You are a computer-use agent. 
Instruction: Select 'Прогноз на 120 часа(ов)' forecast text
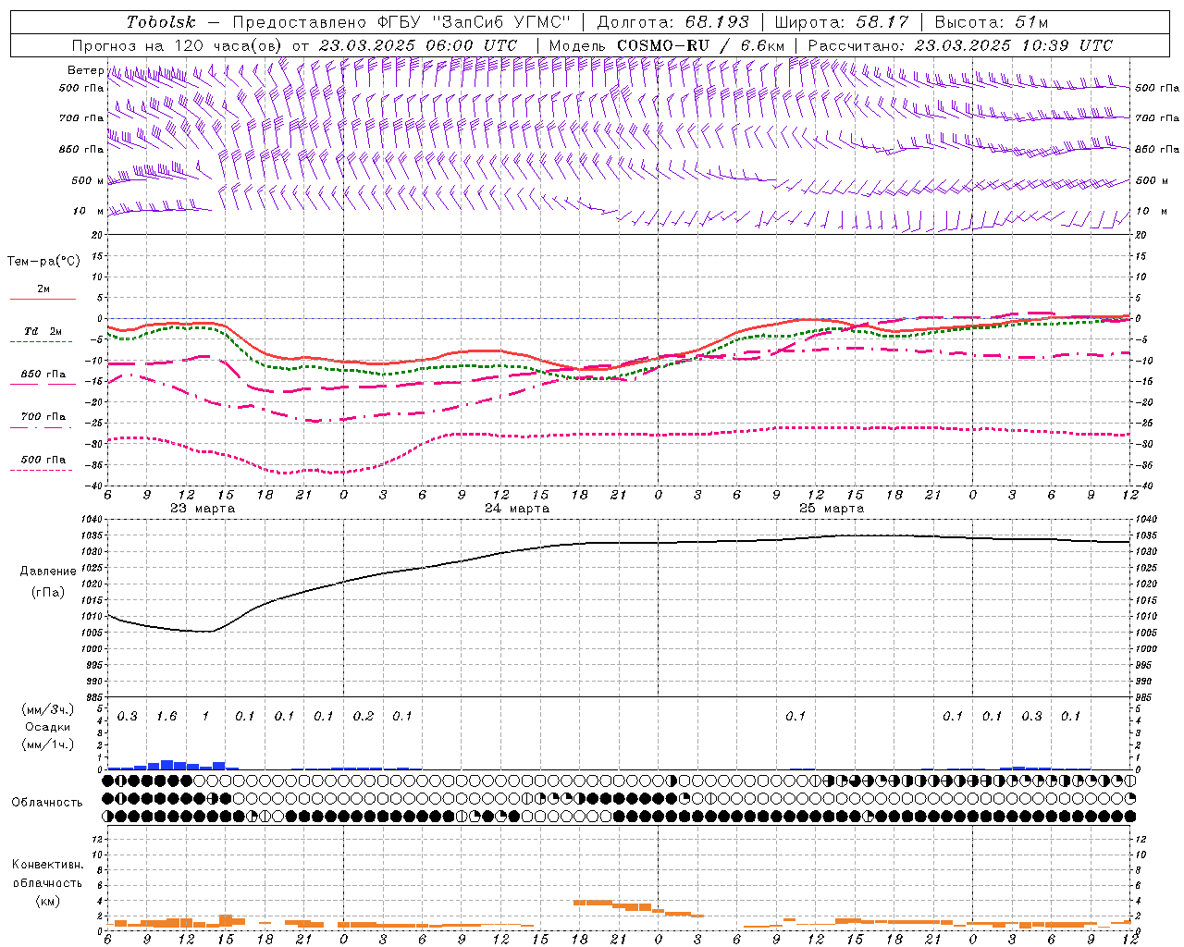pyautogui.click(x=178, y=45)
